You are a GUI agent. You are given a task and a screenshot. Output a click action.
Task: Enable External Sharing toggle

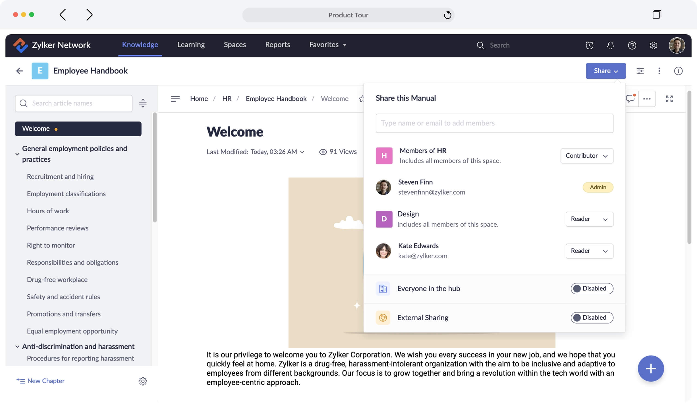tap(592, 317)
